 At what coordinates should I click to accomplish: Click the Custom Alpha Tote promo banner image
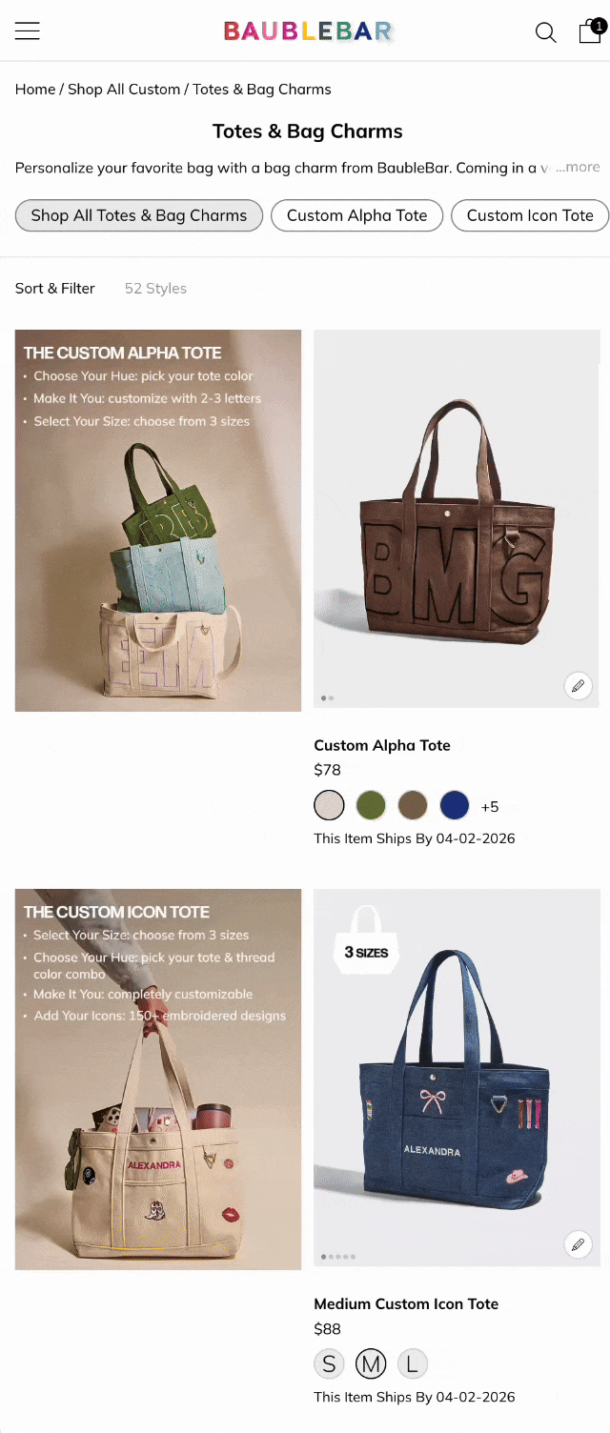coord(158,520)
